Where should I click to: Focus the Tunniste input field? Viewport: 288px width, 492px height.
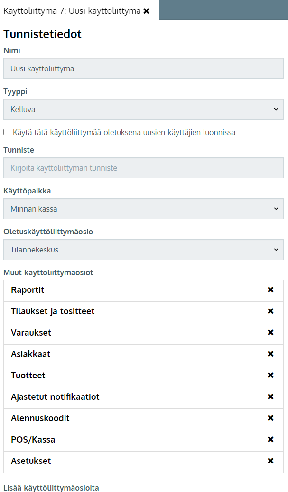[x=143, y=168]
